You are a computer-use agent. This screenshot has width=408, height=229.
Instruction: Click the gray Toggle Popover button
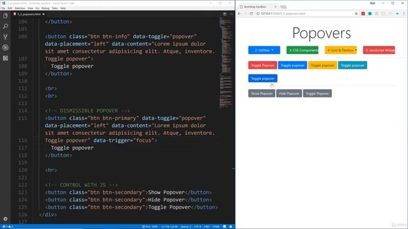(x=317, y=94)
